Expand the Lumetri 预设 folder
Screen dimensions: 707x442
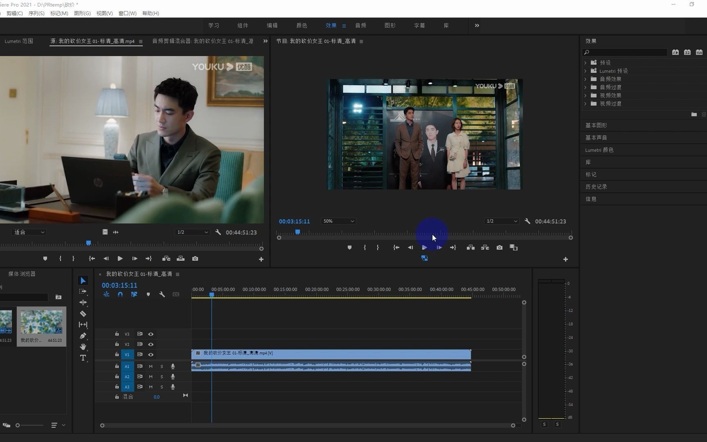pos(585,71)
